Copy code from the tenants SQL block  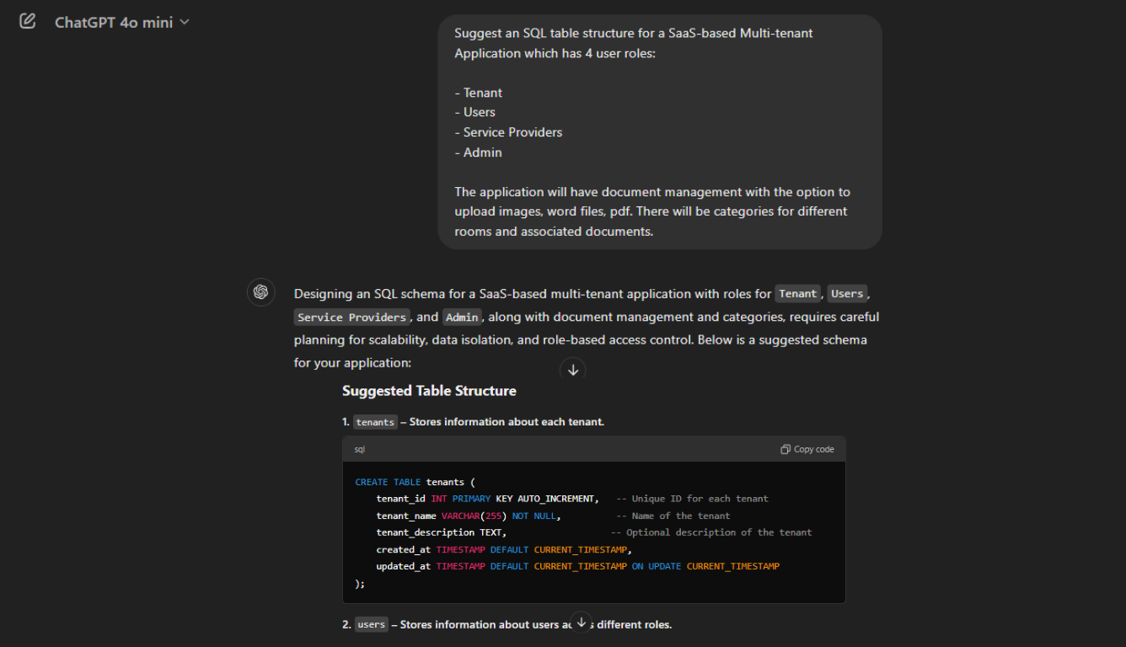point(807,449)
